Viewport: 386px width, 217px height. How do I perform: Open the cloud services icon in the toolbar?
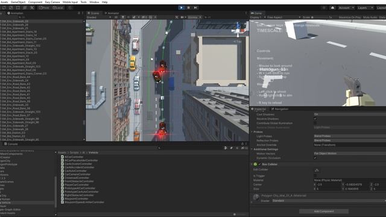332,8
